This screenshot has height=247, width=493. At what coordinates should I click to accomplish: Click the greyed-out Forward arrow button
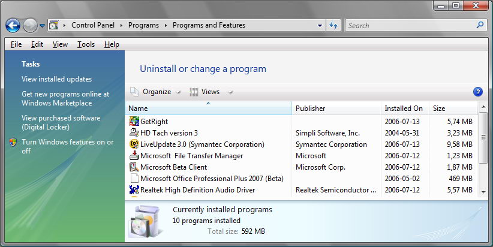point(30,25)
